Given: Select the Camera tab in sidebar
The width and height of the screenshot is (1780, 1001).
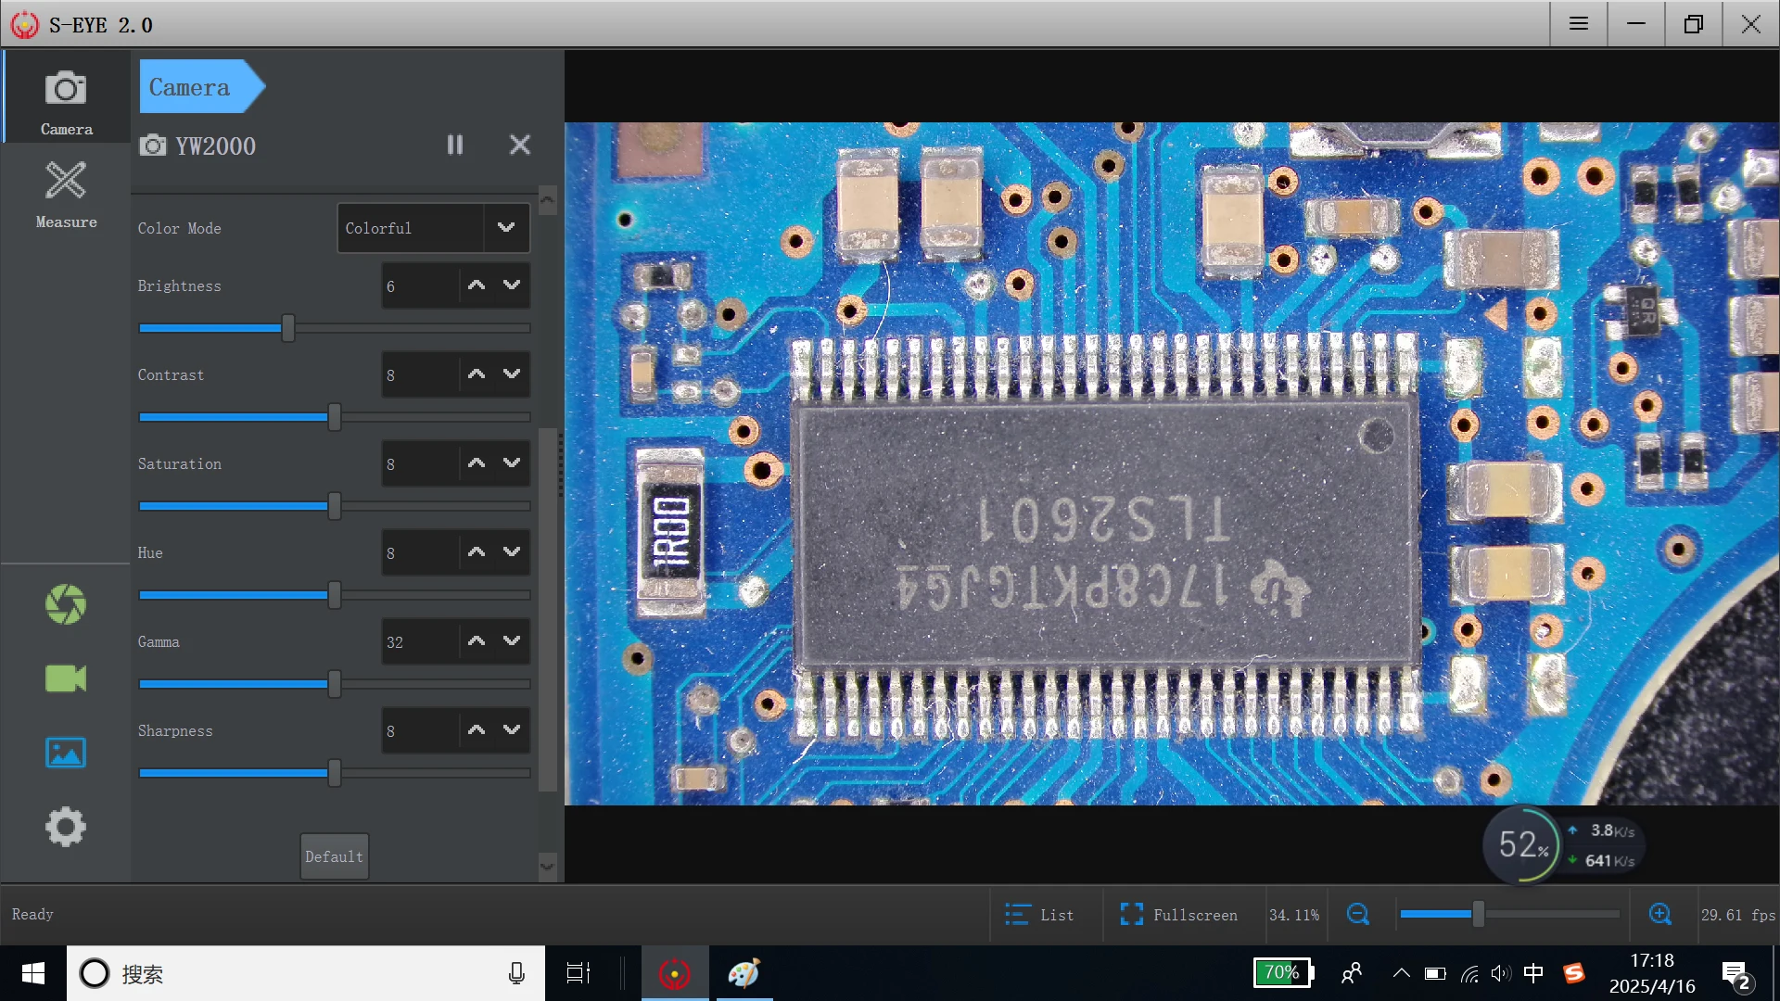Looking at the screenshot, I should point(66,100).
